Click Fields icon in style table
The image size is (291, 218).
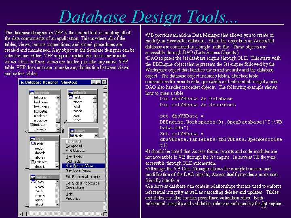coord(33,143)
